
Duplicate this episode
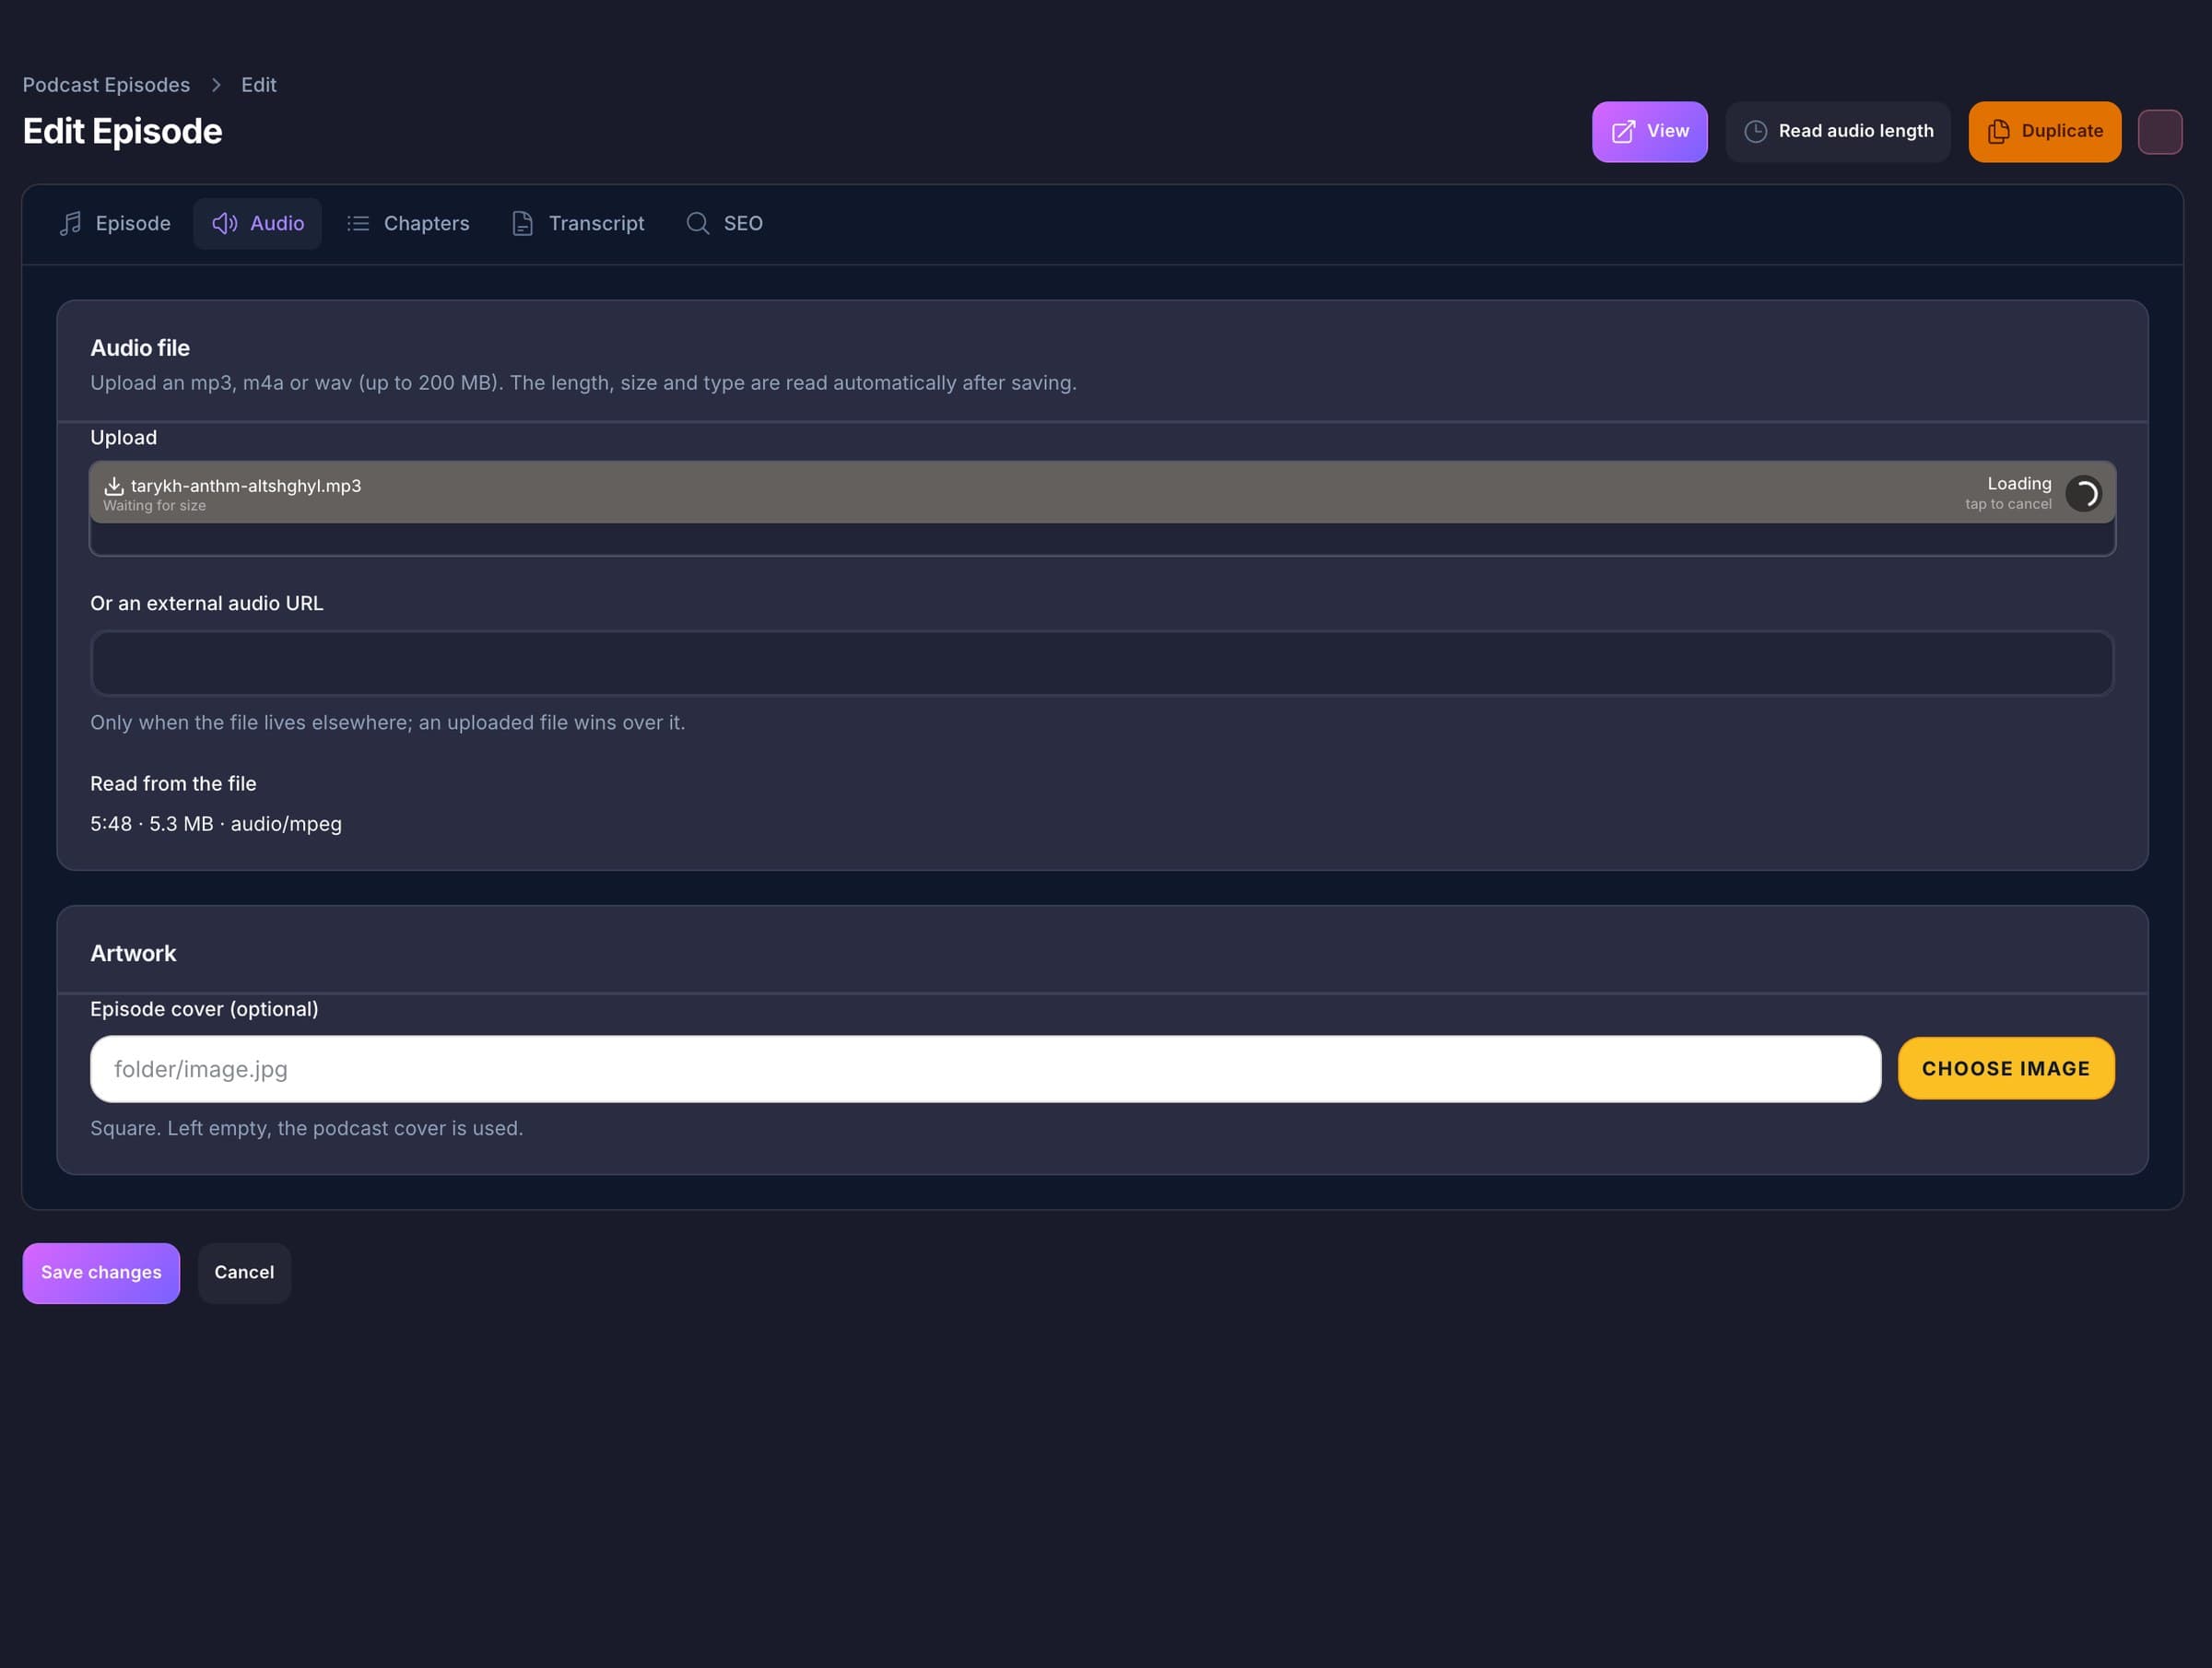2045,132
